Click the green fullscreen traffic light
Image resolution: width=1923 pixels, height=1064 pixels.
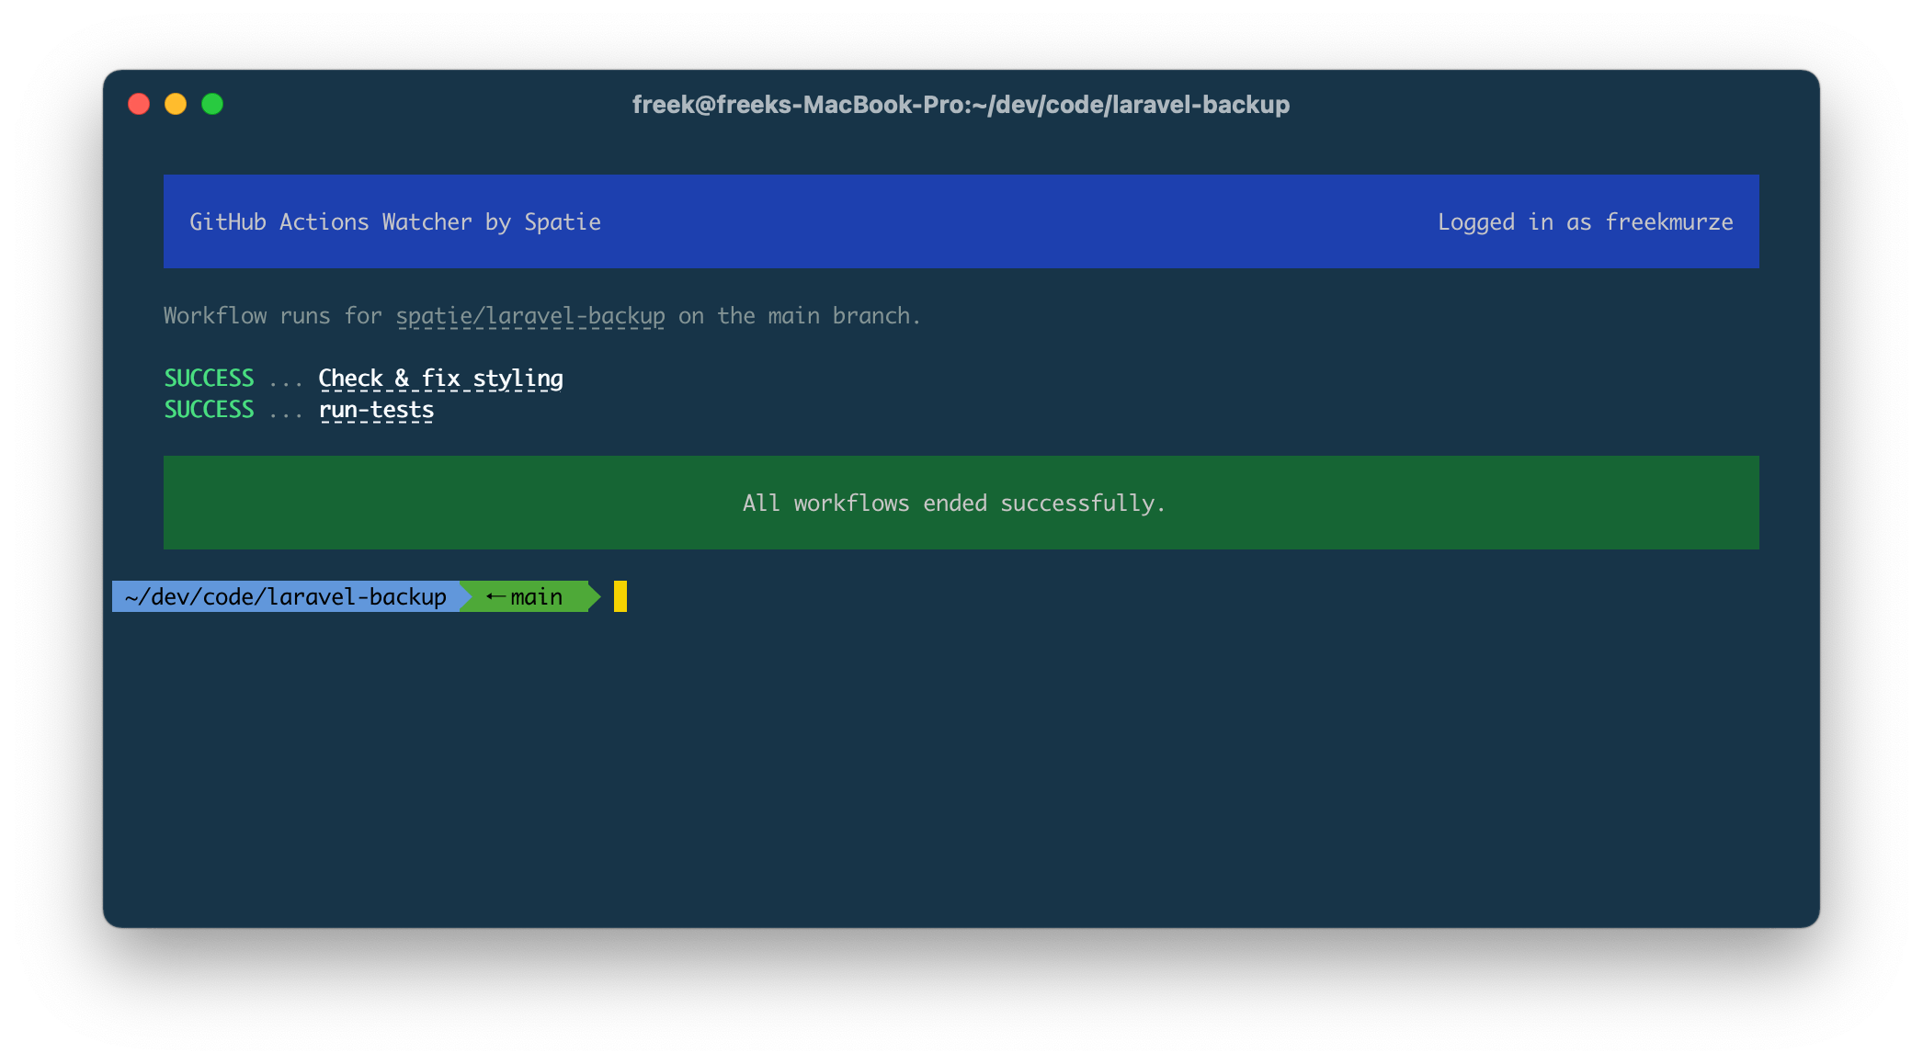point(212,104)
